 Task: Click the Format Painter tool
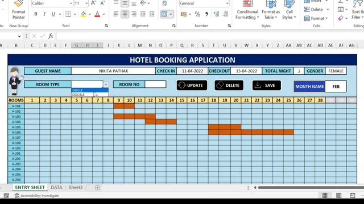tap(18, 10)
